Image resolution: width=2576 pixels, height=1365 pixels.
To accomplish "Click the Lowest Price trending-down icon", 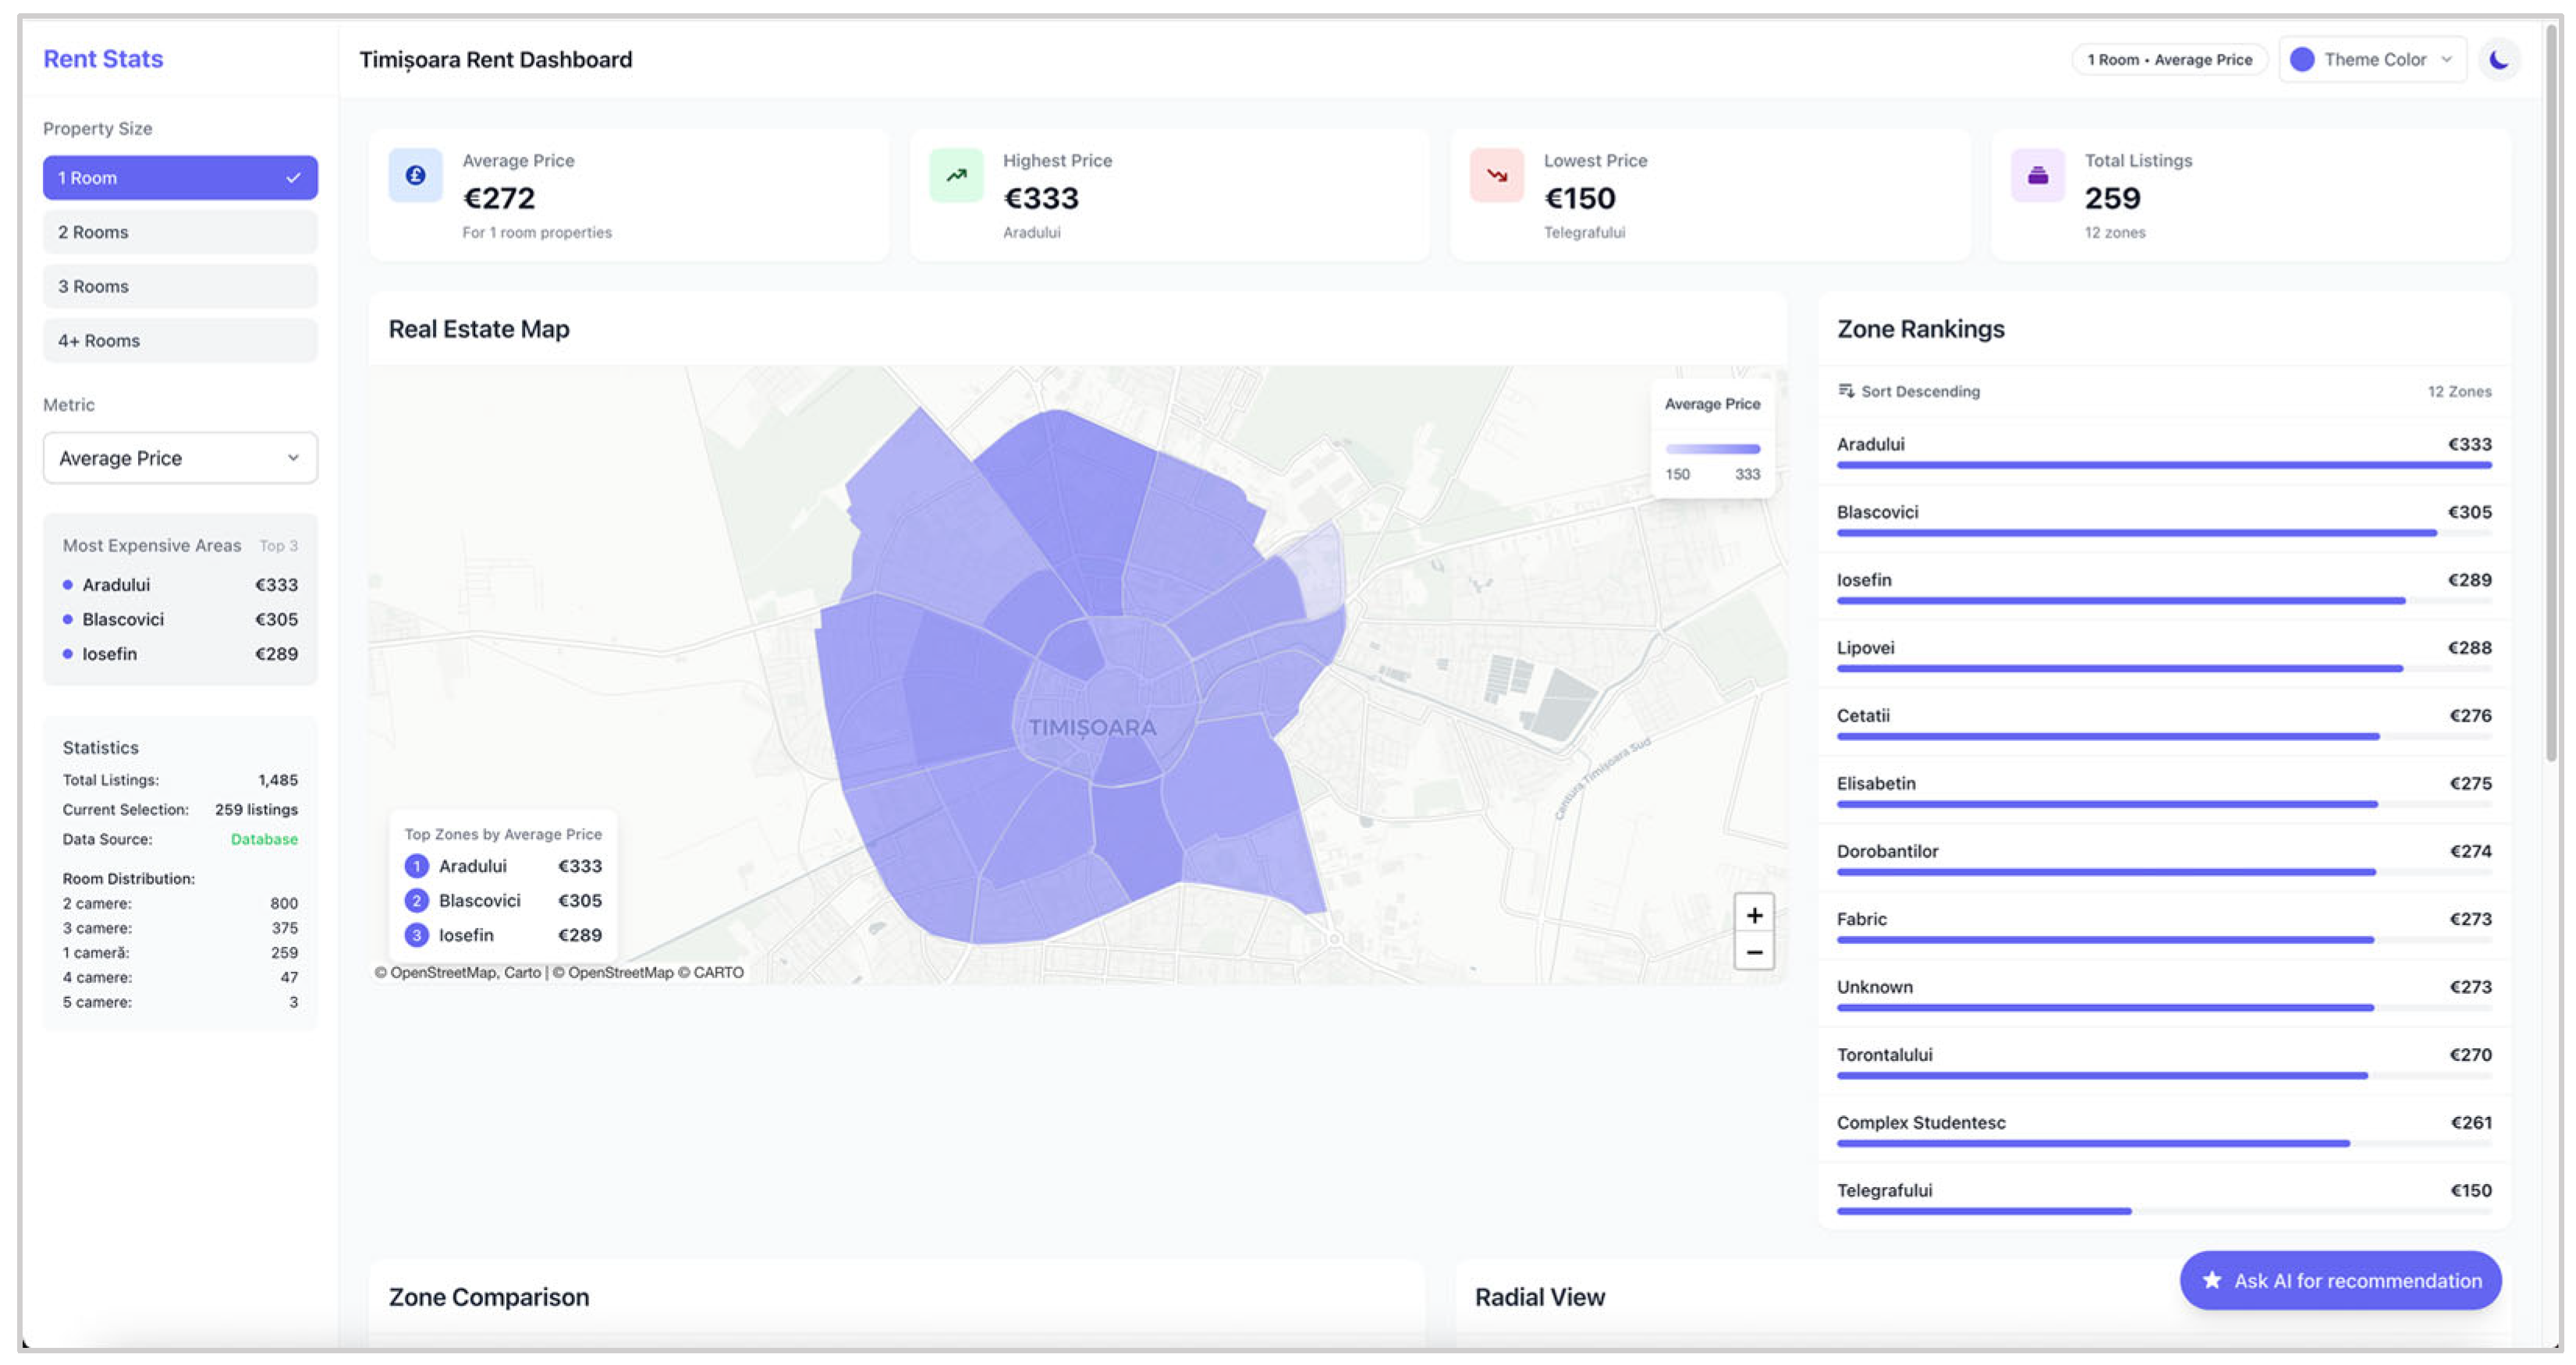I will point(1496,176).
